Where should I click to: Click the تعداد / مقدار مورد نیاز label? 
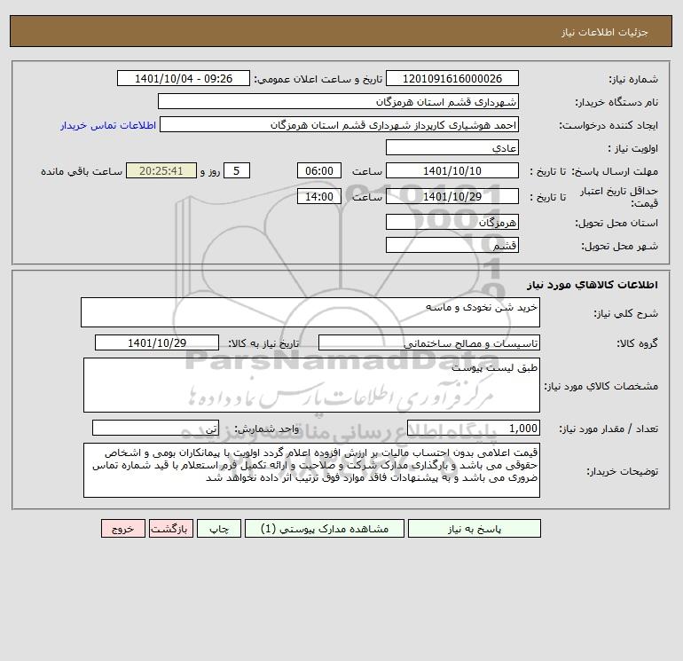click(x=608, y=429)
